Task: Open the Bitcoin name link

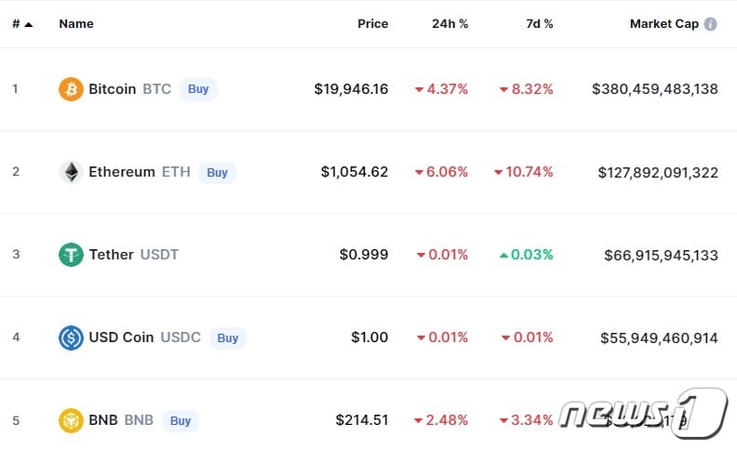Action: [112, 89]
